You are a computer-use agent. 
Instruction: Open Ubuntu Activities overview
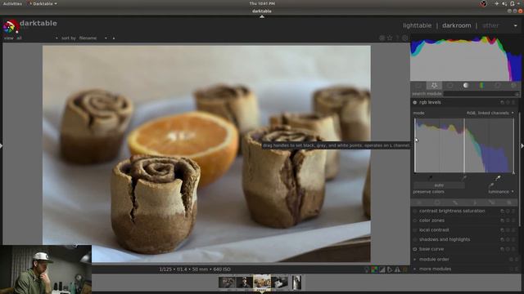(x=12, y=3)
